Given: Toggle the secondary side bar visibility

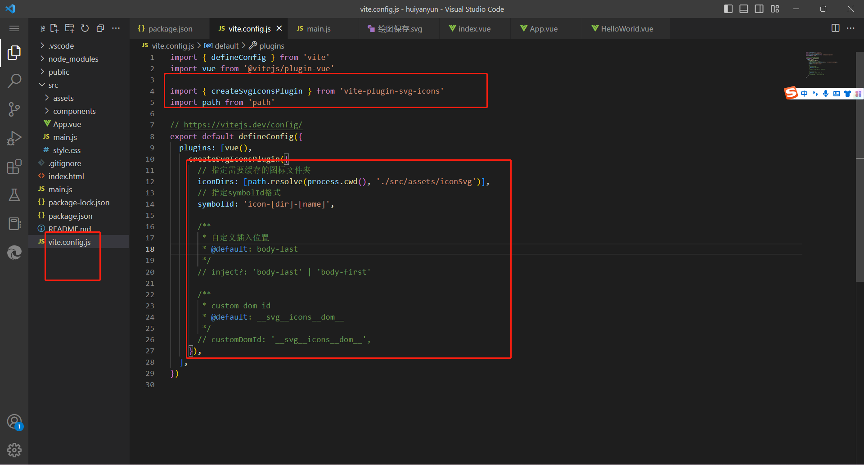Looking at the screenshot, I should pyautogui.click(x=759, y=9).
